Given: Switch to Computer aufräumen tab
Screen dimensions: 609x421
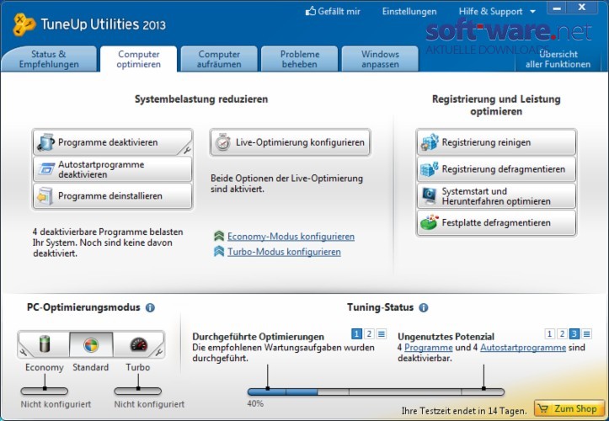Looking at the screenshot, I should pos(219,59).
